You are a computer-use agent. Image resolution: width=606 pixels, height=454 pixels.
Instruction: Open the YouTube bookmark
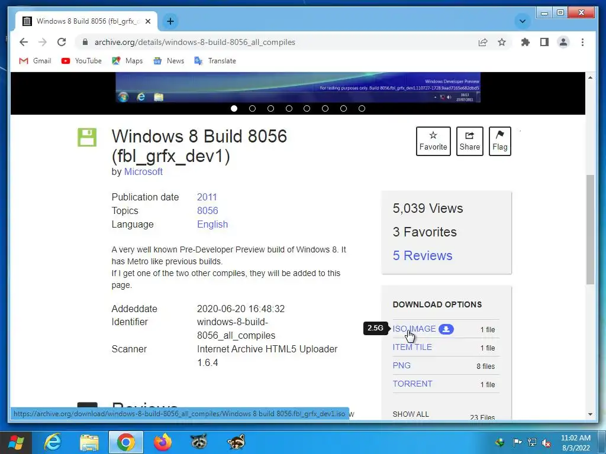click(82, 61)
